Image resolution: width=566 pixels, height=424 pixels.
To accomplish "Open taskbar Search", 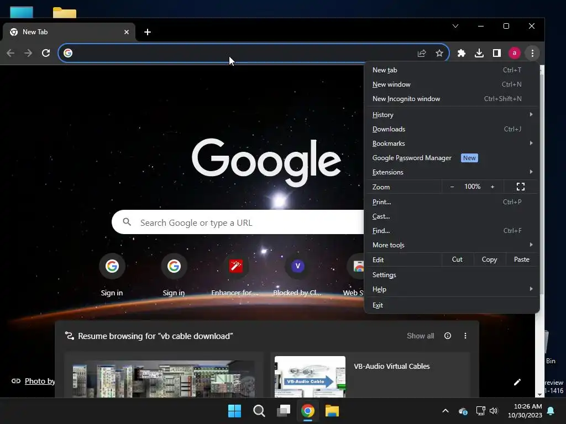I will pyautogui.click(x=259, y=411).
